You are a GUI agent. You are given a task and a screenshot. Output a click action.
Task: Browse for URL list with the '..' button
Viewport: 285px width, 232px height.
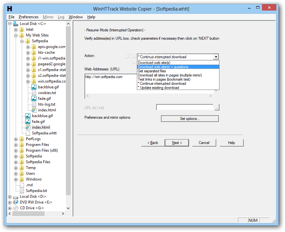pyautogui.click(x=217, y=107)
